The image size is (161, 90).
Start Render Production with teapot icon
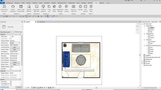click(x=13, y=7)
